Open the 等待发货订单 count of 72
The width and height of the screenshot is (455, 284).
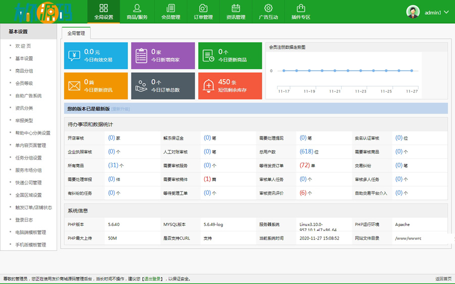[304, 165]
